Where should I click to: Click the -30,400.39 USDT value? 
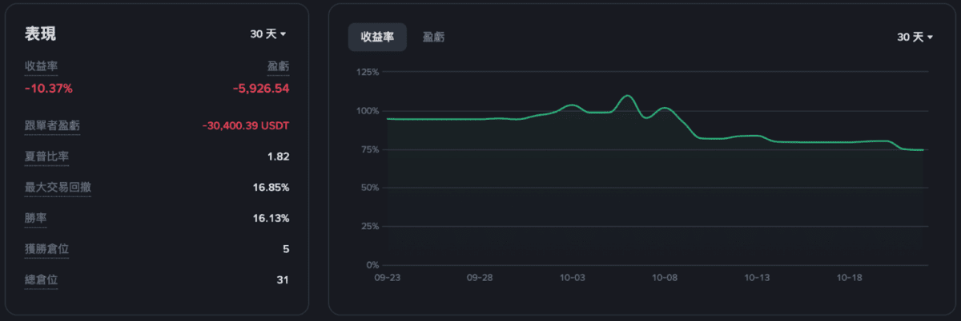[x=245, y=125]
